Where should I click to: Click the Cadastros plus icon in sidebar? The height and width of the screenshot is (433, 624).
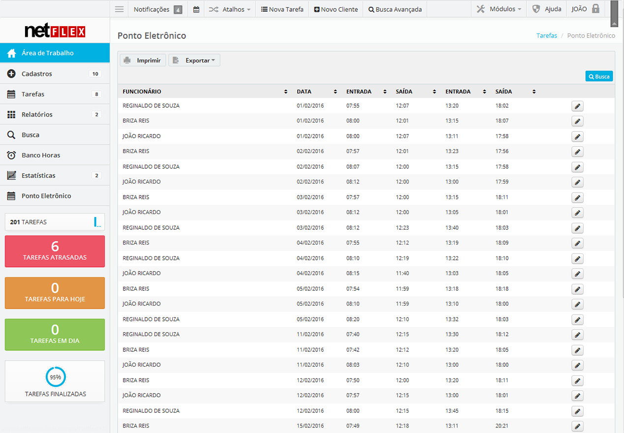pyautogui.click(x=11, y=74)
